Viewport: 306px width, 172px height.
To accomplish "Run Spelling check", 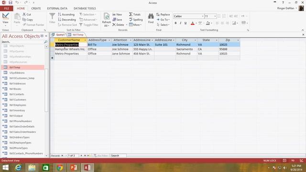I will (x=136, y=20).
